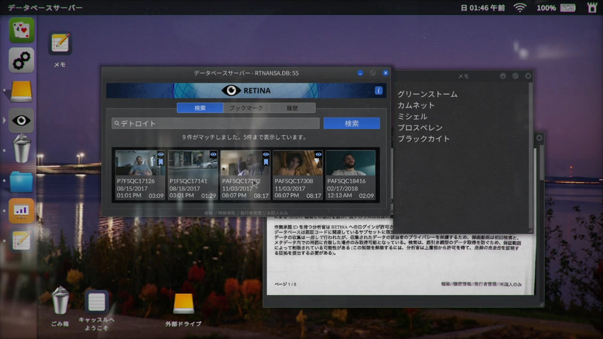Click eye icon on P1FSQC17141 clip
603x339 pixels.
213,154
